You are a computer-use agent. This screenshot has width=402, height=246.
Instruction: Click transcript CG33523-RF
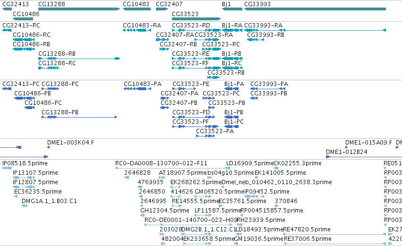190,63
